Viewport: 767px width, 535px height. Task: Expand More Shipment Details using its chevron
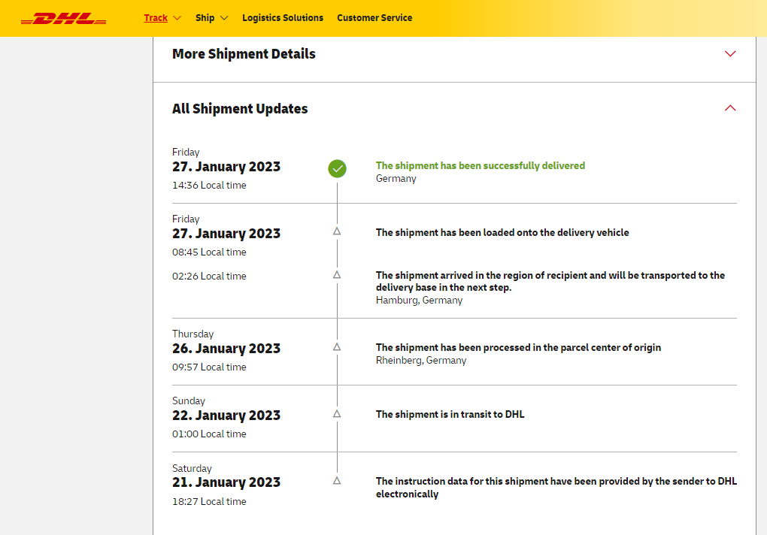click(729, 54)
